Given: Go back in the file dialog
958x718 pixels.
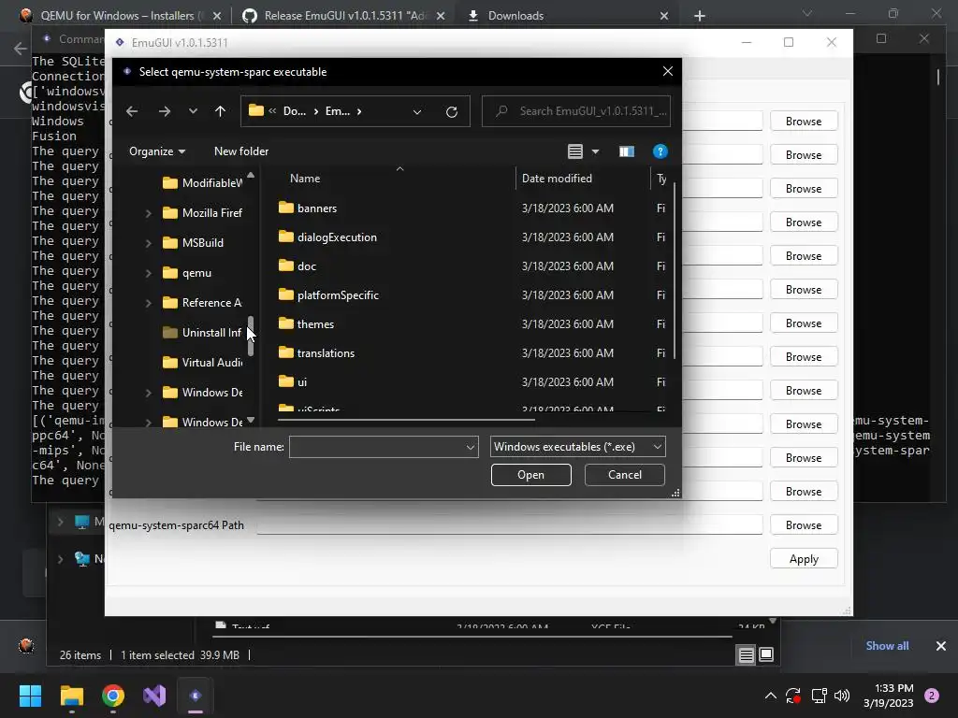Looking at the screenshot, I should [x=132, y=111].
